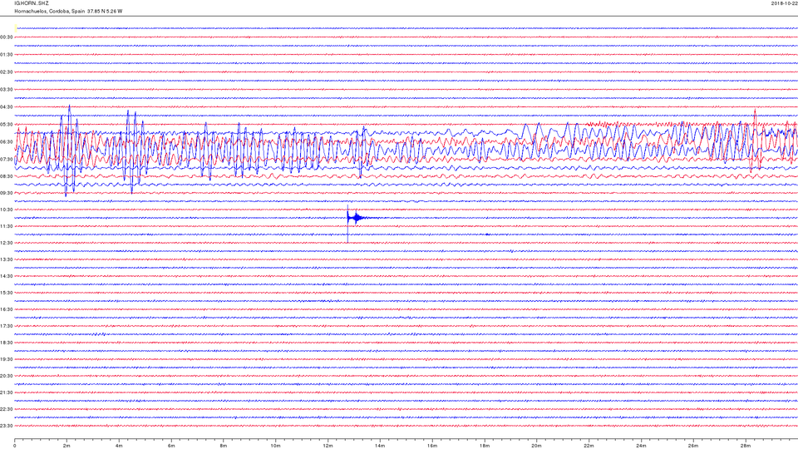Viewport: 798px width, 449px height.
Task: Click the 05:30 time label
Action: [x=7, y=124]
